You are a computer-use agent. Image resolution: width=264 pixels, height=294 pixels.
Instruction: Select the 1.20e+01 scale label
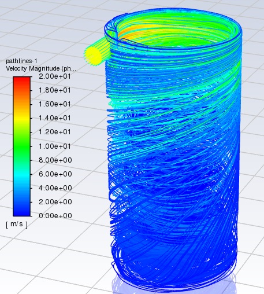(x=55, y=132)
